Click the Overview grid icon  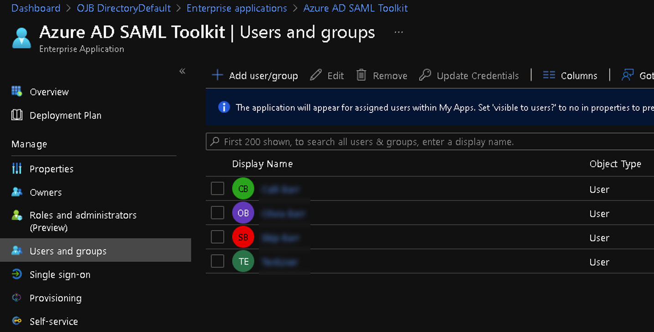click(x=17, y=91)
